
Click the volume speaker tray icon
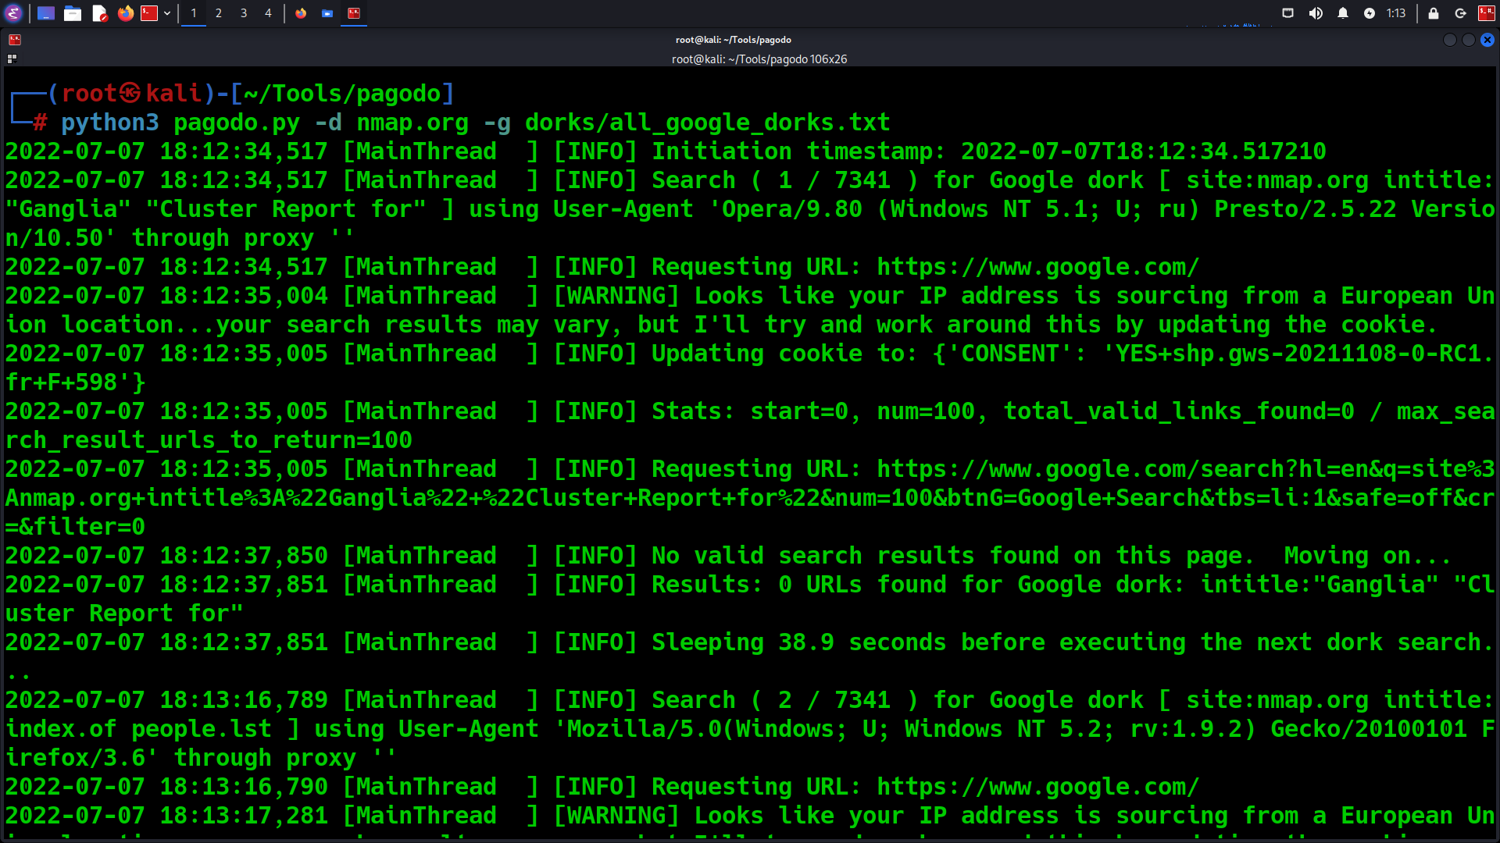click(x=1316, y=13)
